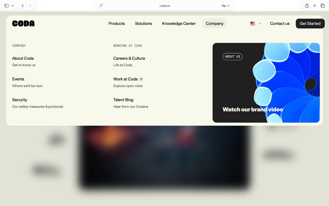Open the tab group dropdown arrow
This screenshot has height=206, width=329.
tap(13, 6)
